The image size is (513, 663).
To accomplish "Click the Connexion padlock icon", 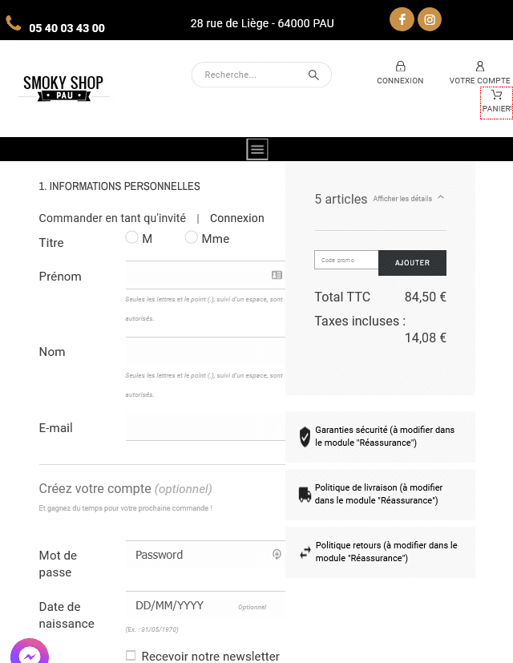I will [400, 67].
